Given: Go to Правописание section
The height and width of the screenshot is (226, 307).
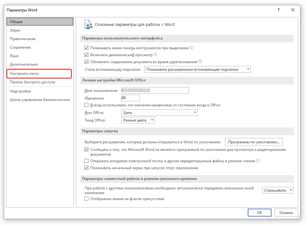Looking at the screenshot, I should [22, 39].
